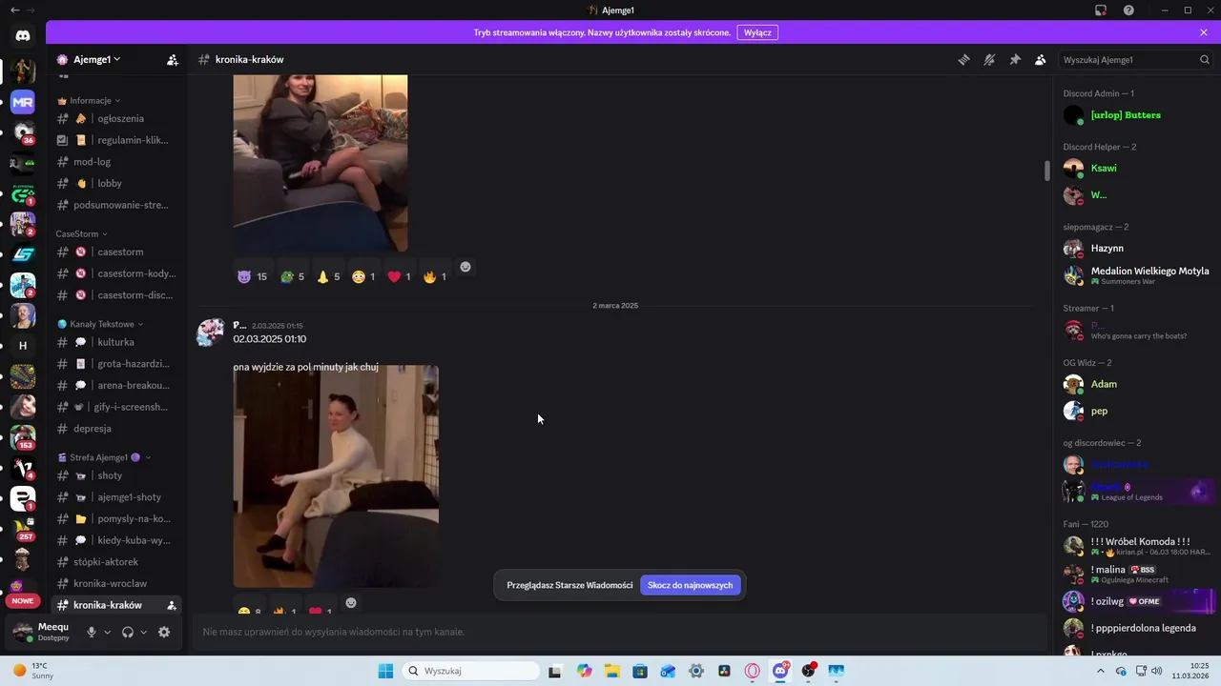This screenshot has width=1221, height=686.
Task: Collapse the Informacje category
Action: (x=89, y=100)
